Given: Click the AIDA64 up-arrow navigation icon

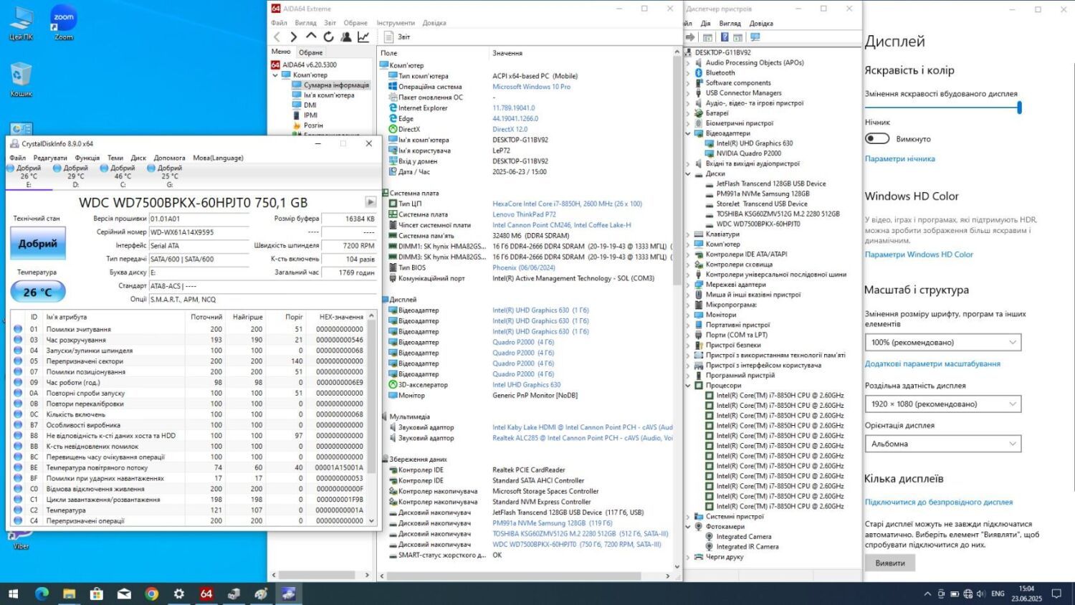Looking at the screenshot, I should click(x=311, y=37).
